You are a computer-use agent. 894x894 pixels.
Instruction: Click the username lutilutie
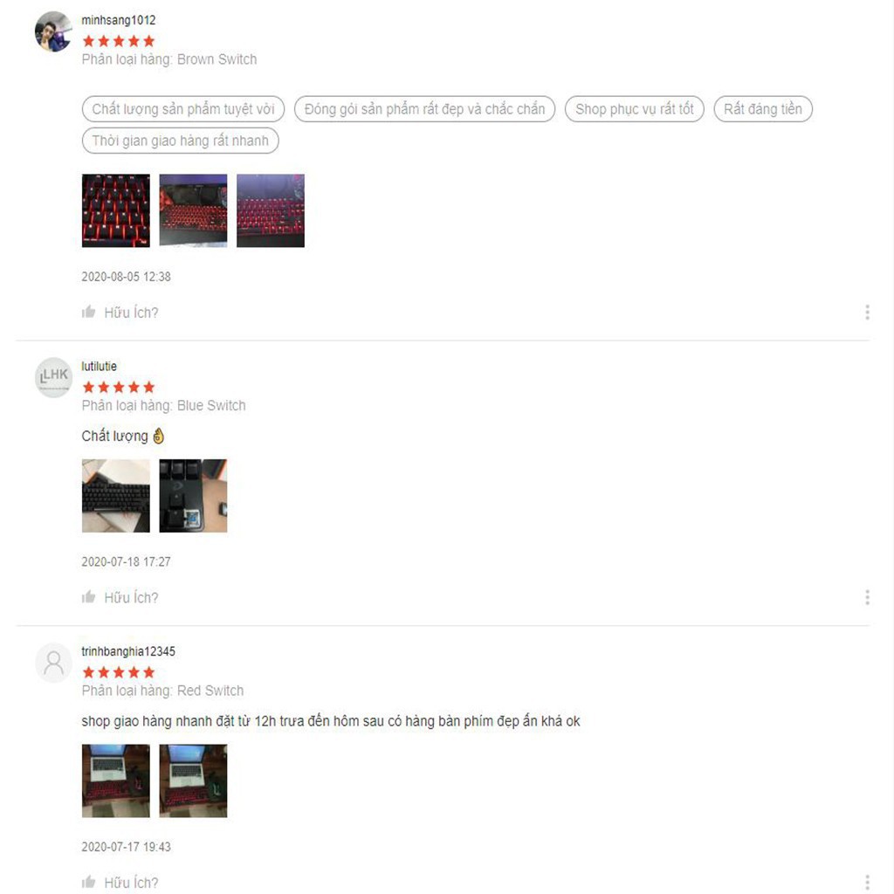click(100, 366)
